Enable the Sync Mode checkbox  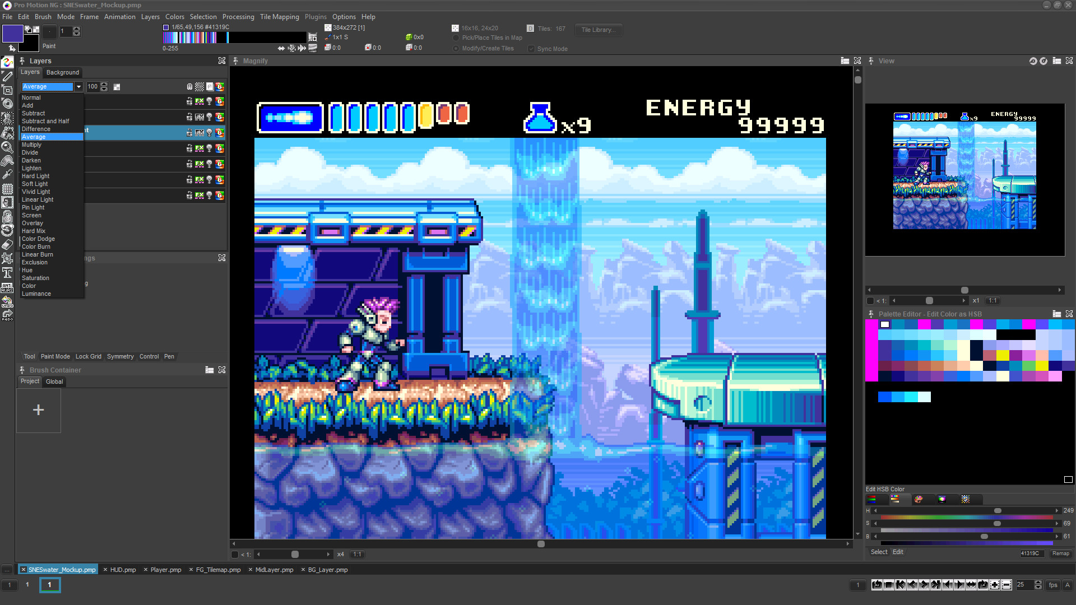531,49
